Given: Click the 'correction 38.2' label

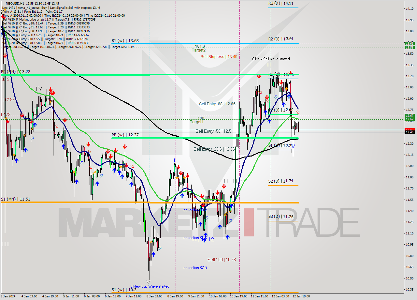Looking at the screenshot, I should pyautogui.click(x=195, y=210).
